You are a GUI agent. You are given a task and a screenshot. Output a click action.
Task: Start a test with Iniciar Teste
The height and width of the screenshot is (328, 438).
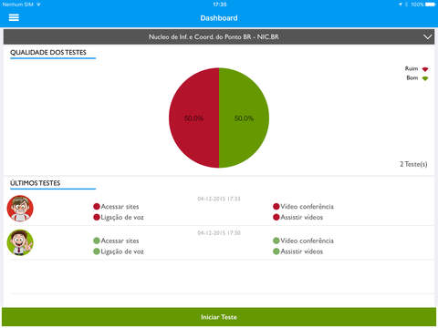(219, 317)
